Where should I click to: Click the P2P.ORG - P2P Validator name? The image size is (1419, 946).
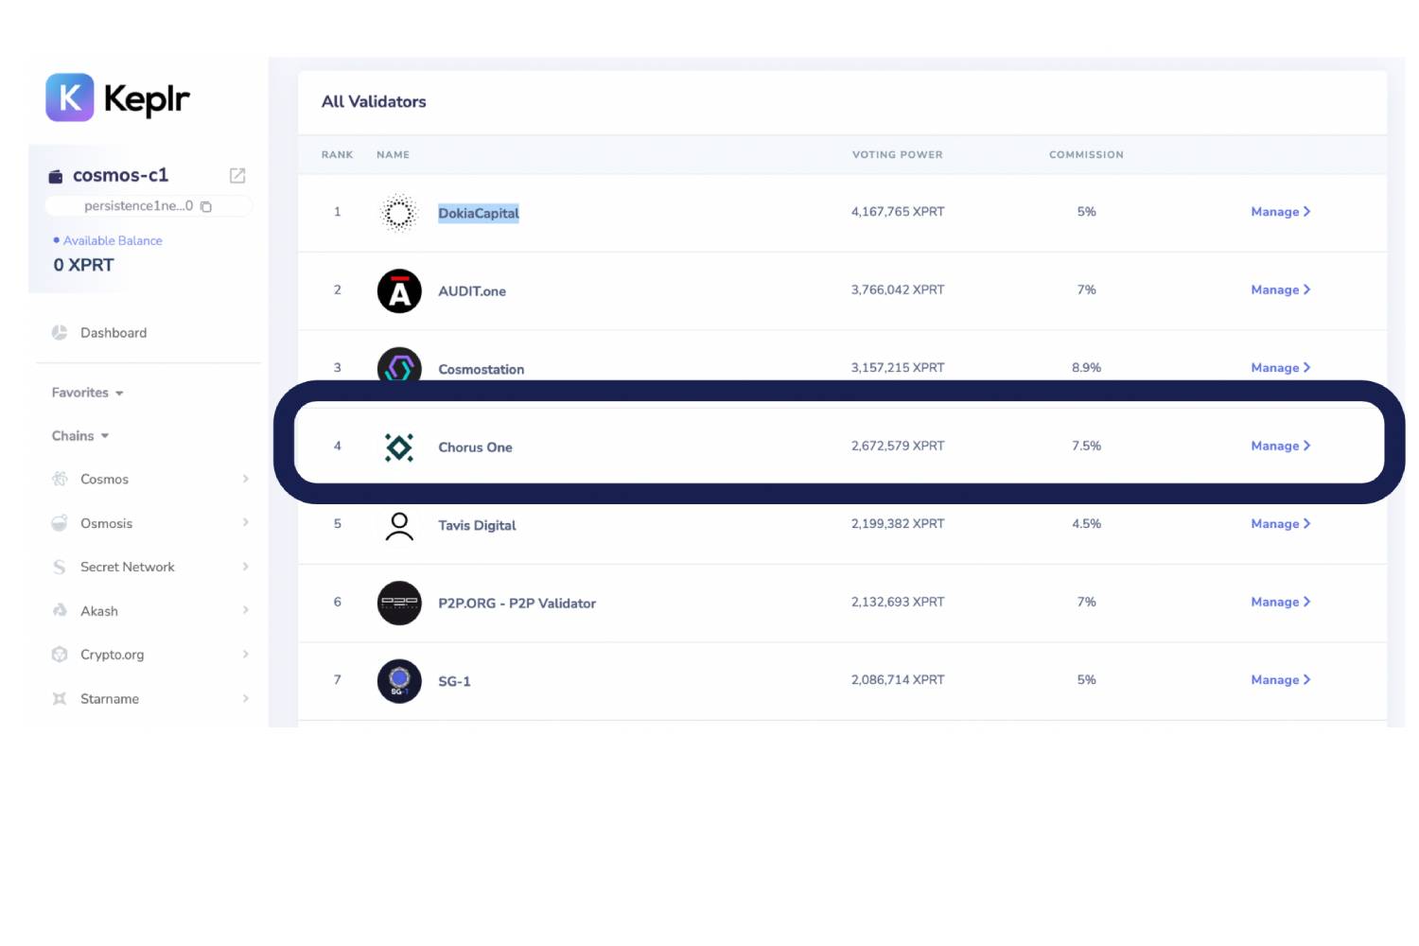[517, 604]
